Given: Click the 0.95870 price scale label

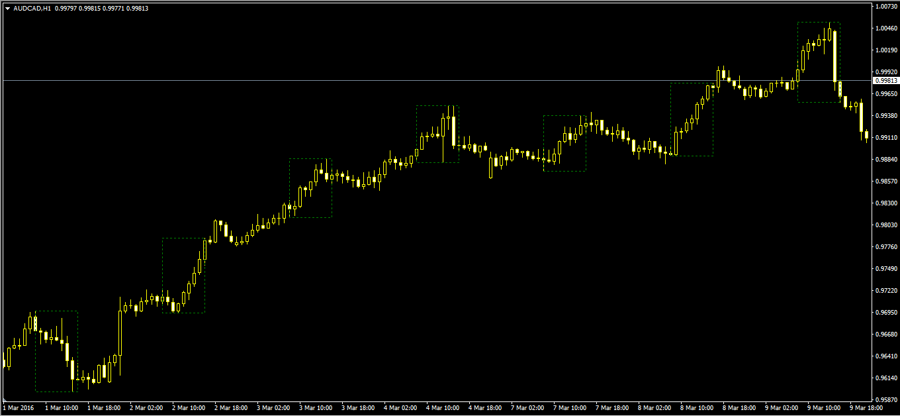Looking at the screenshot, I should (886, 399).
